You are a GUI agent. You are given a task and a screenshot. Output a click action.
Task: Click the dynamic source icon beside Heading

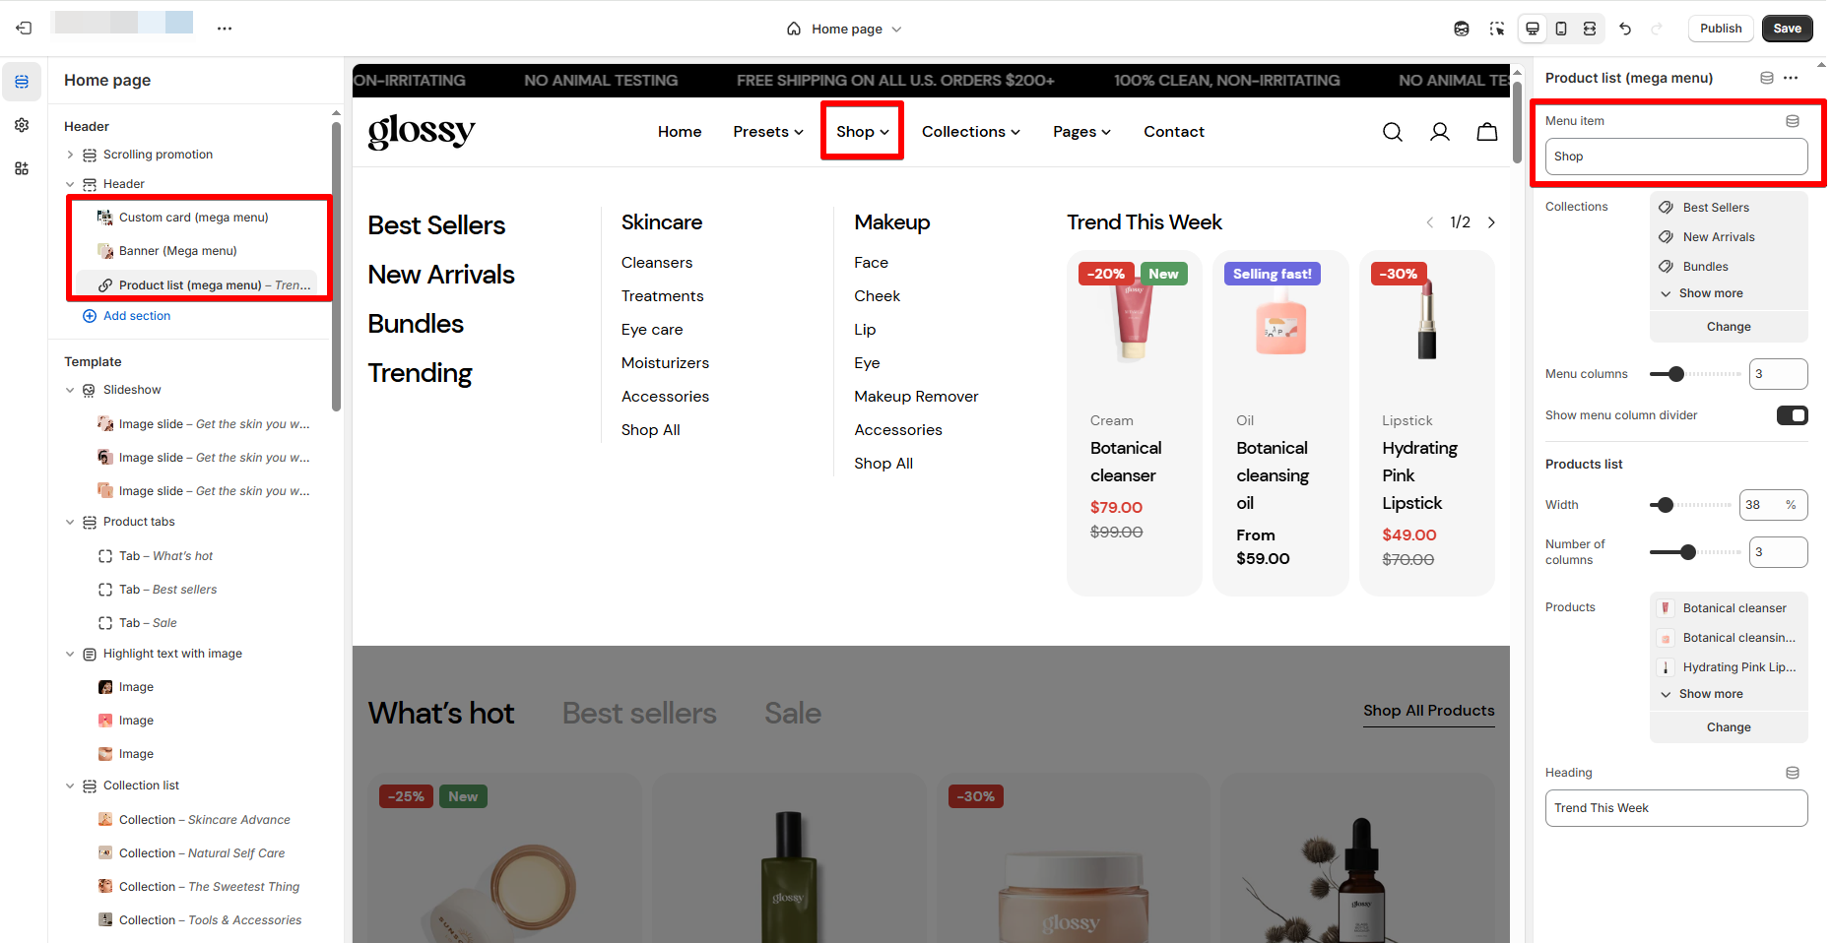click(x=1792, y=773)
